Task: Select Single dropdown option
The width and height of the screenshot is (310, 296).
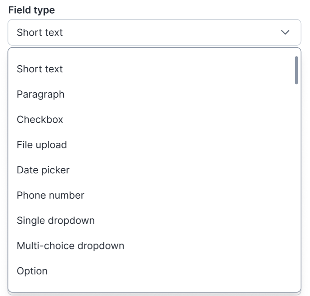Action: (56, 221)
